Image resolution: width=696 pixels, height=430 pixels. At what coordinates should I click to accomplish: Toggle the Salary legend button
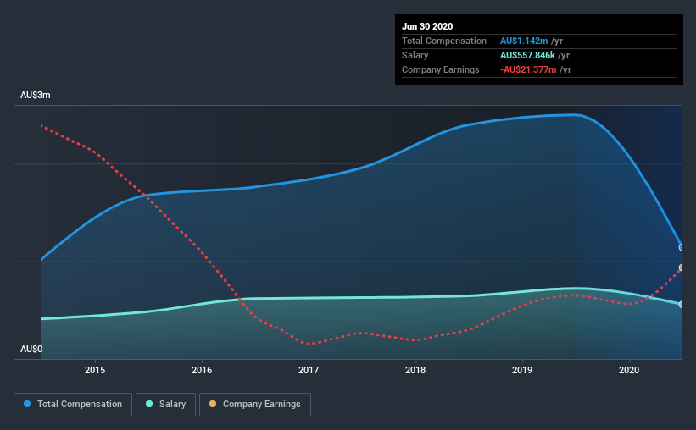(165, 405)
